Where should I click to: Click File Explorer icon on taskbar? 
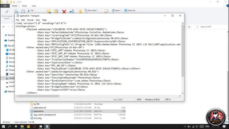[x=22, y=126]
